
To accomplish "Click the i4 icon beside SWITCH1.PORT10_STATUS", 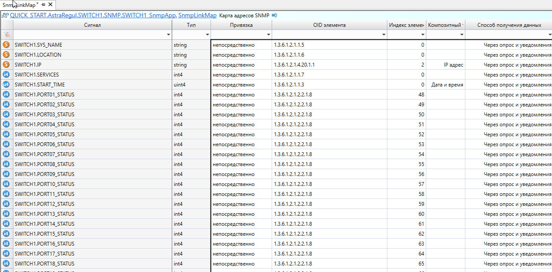I will click(6, 184).
